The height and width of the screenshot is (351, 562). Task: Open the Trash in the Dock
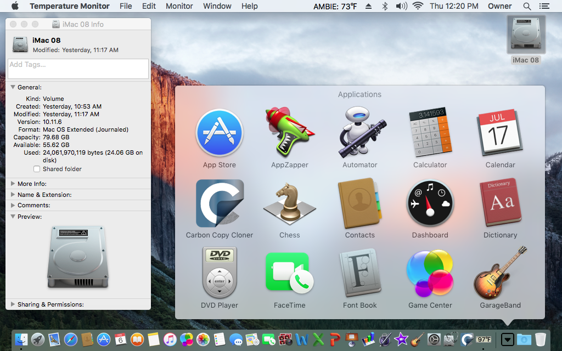tap(540, 339)
